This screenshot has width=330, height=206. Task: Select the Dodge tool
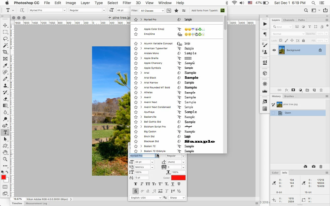pos(5,119)
